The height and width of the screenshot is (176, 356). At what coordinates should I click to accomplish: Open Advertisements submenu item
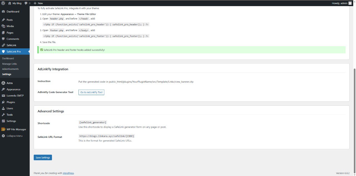pos(10,69)
